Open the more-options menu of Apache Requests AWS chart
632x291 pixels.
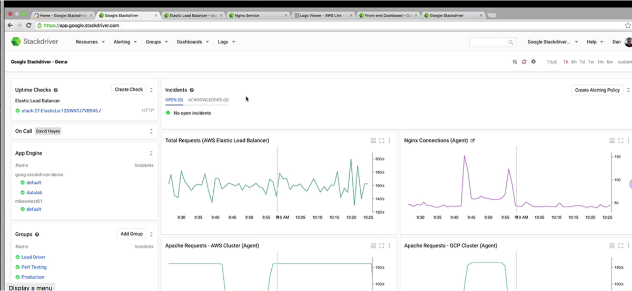[x=390, y=245]
